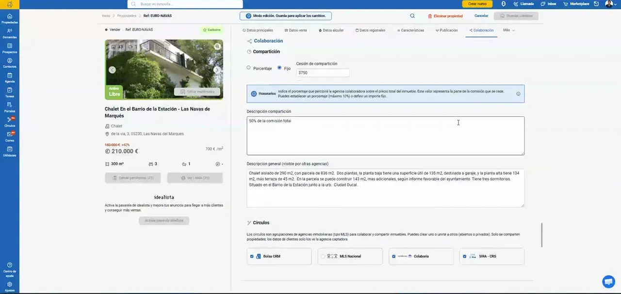
Task: Show next property photo
Action: (x=216, y=70)
